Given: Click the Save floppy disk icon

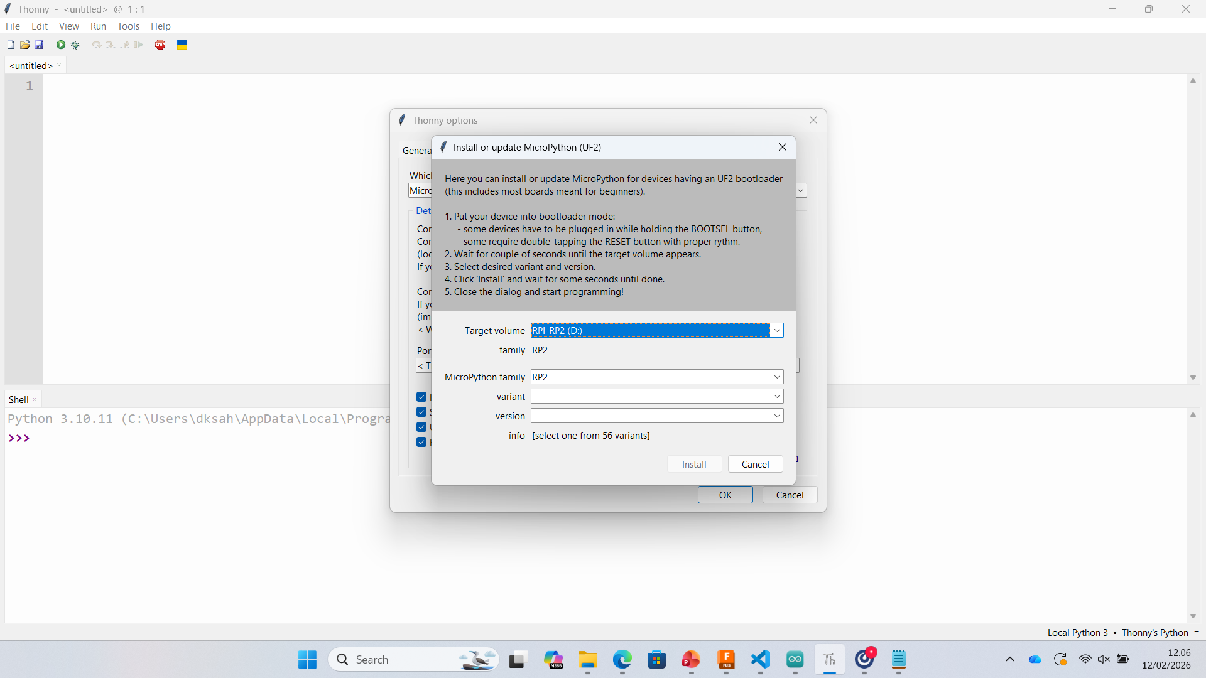Looking at the screenshot, I should pyautogui.click(x=39, y=45).
